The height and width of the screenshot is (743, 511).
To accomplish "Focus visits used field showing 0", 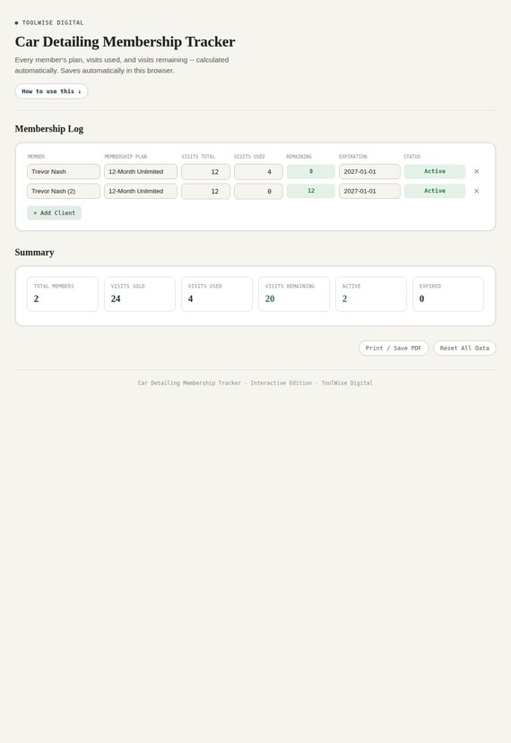I will (x=258, y=191).
